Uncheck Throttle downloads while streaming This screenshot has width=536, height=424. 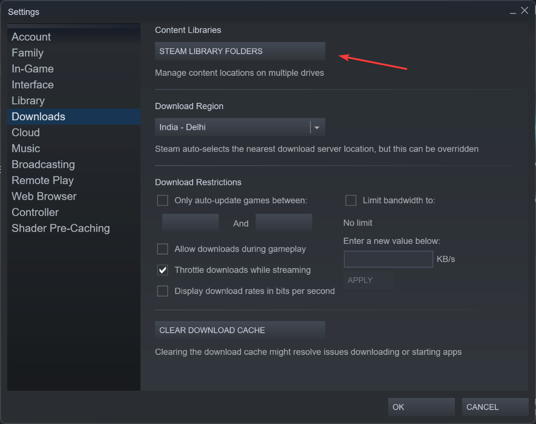(x=162, y=270)
